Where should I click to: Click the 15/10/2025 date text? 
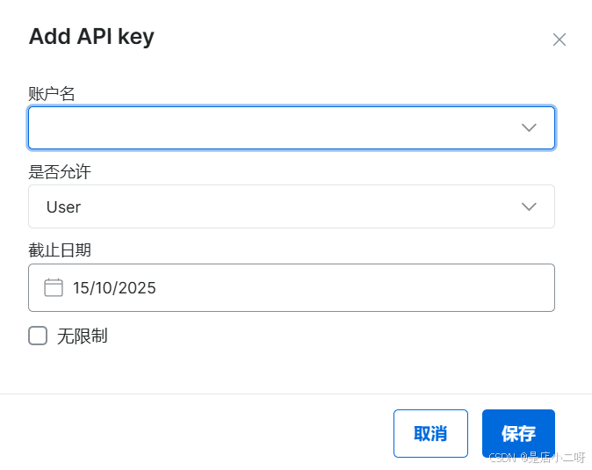pyautogui.click(x=114, y=288)
